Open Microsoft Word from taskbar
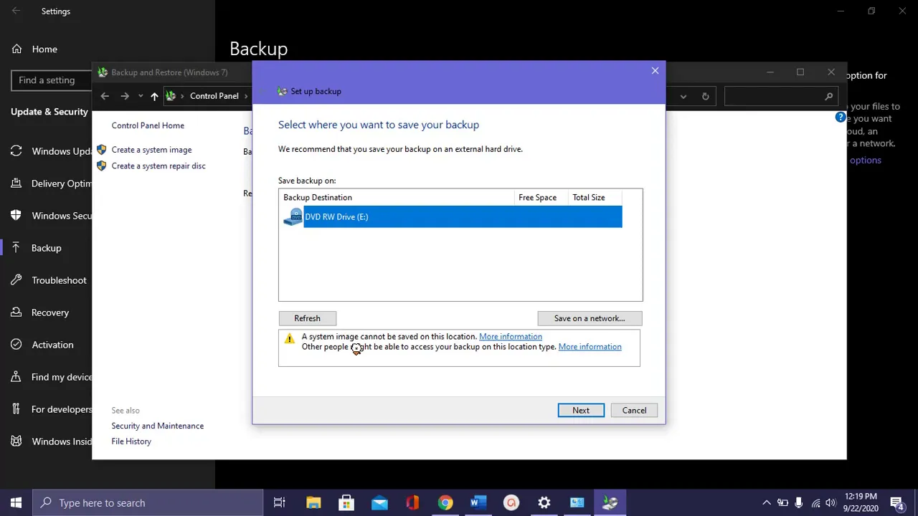 (x=478, y=503)
